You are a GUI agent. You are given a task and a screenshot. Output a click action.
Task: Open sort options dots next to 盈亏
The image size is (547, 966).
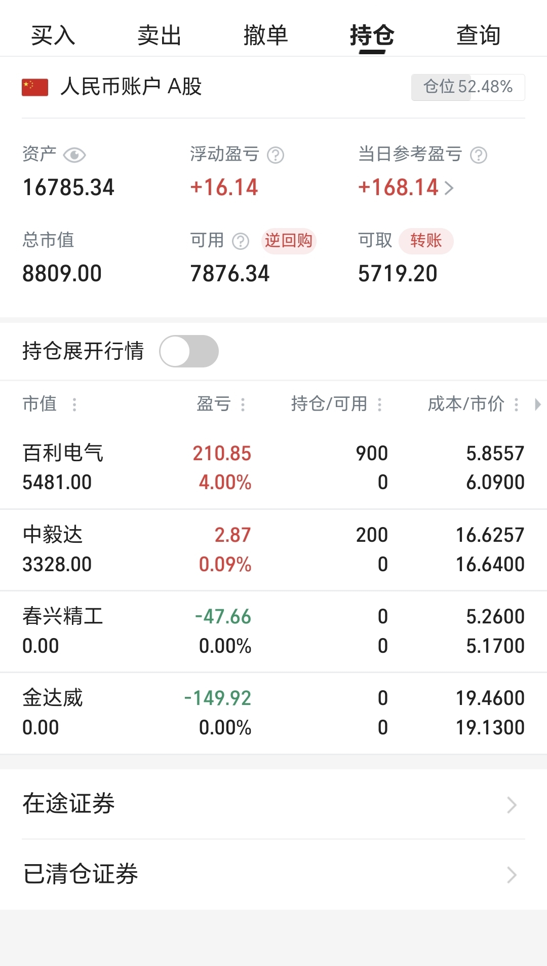coord(243,404)
